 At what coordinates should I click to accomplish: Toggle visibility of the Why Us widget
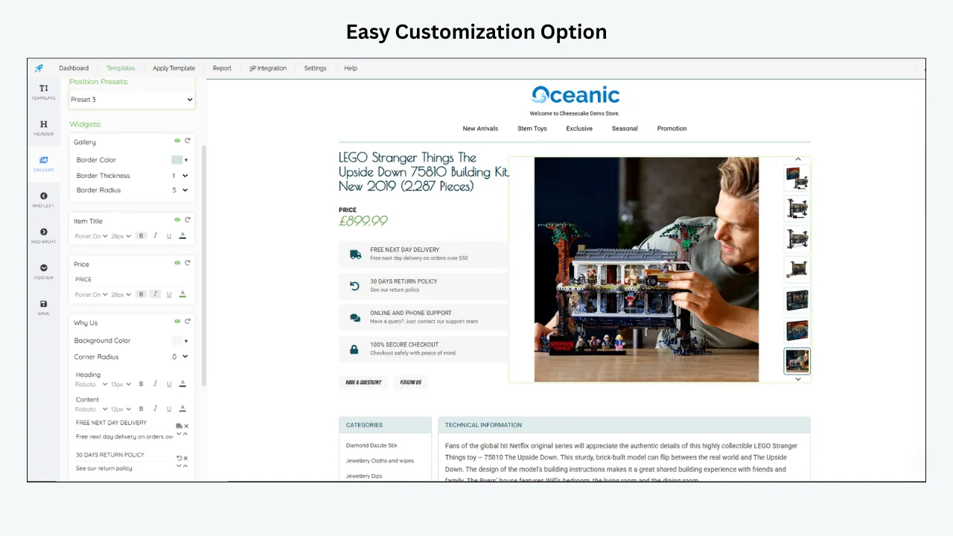[x=177, y=322]
